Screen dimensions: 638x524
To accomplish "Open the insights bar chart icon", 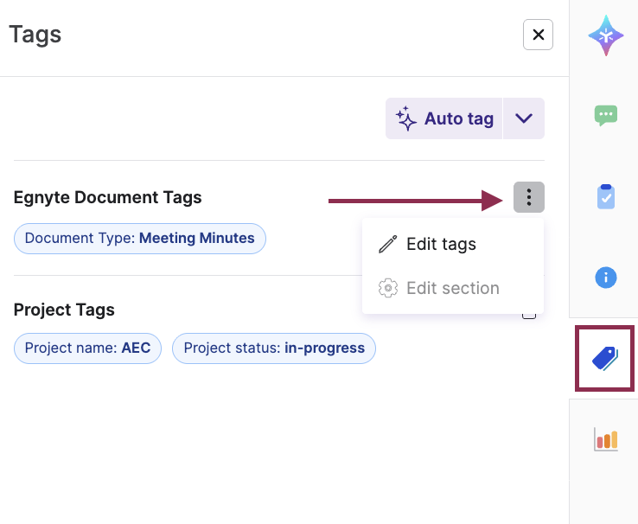I will coord(606,438).
